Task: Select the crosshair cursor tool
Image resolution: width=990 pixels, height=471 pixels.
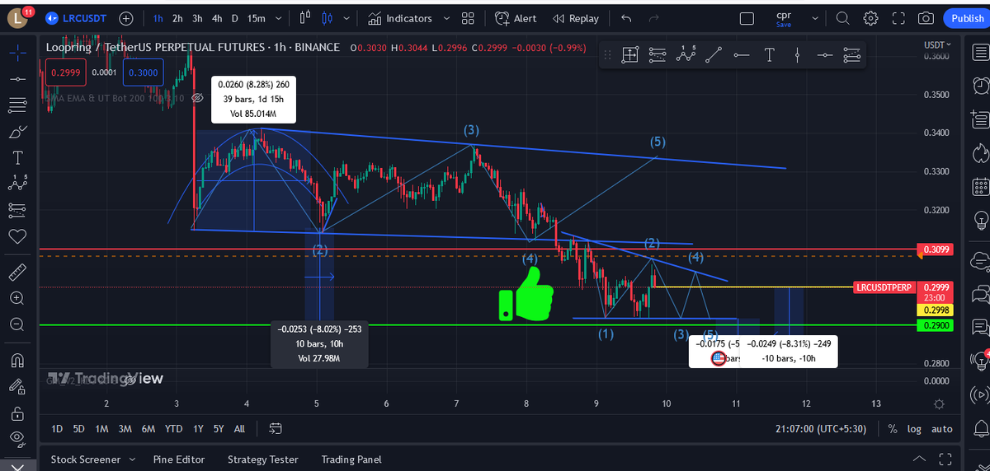Action: (16, 52)
